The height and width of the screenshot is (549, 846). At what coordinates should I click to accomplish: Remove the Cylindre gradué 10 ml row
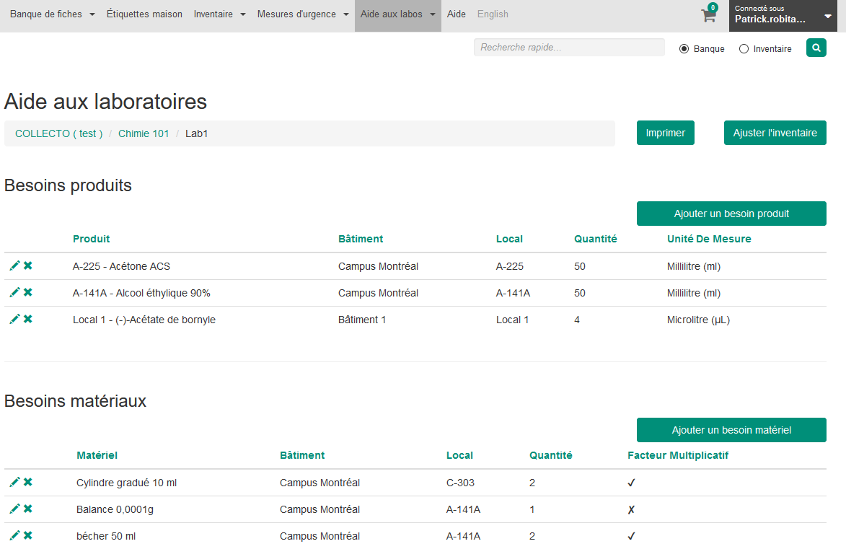tap(28, 483)
